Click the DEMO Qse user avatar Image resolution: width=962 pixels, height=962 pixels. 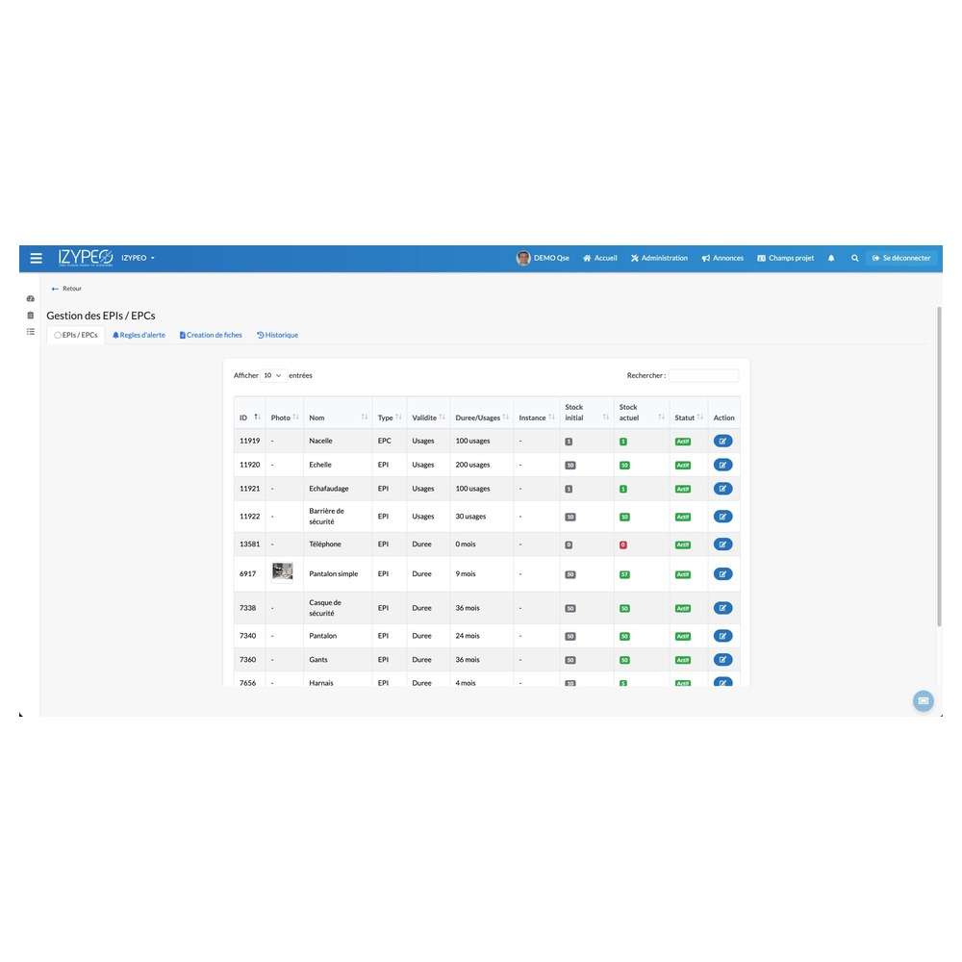coord(522,258)
